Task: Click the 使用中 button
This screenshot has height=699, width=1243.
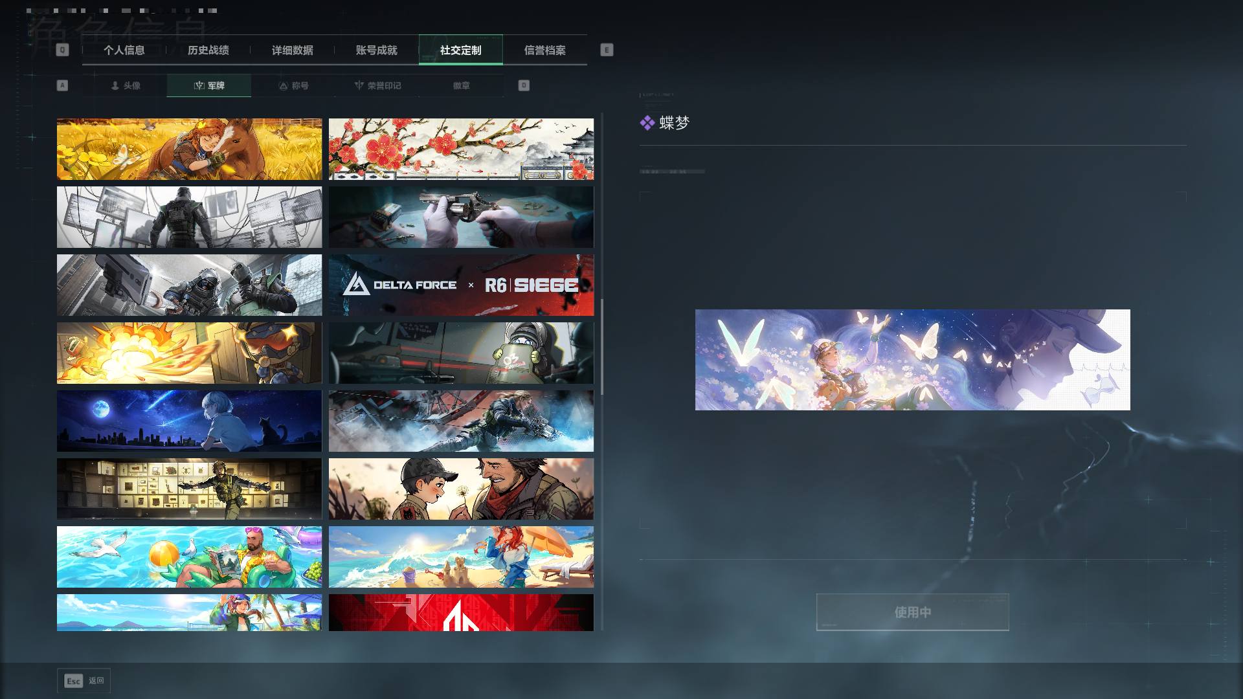Action: [913, 612]
